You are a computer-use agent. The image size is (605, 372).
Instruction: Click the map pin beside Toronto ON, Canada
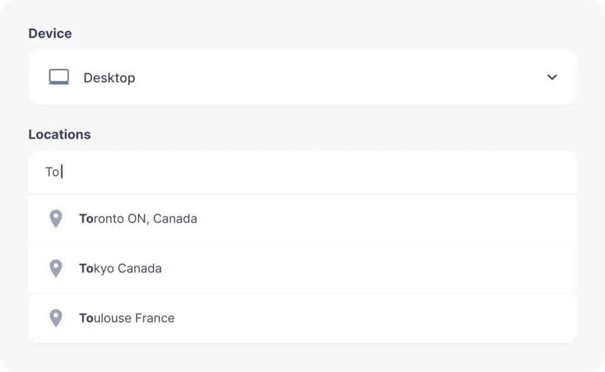pyautogui.click(x=56, y=219)
